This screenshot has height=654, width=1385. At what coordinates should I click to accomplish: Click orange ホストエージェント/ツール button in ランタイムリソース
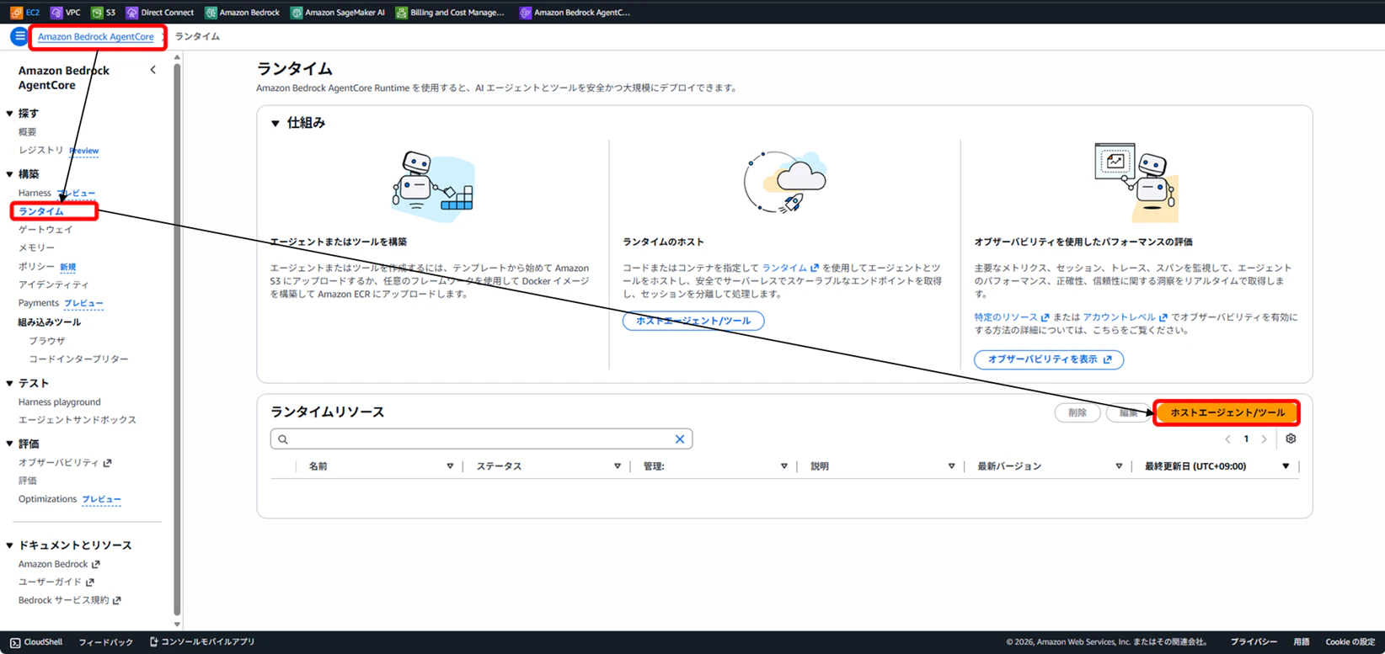pyautogui.click(x=1227, y=413)
